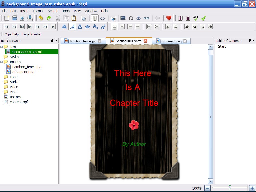Paste from the clipboard icon
The width and height of the screenshot is (256, 192).
point(74,18)
